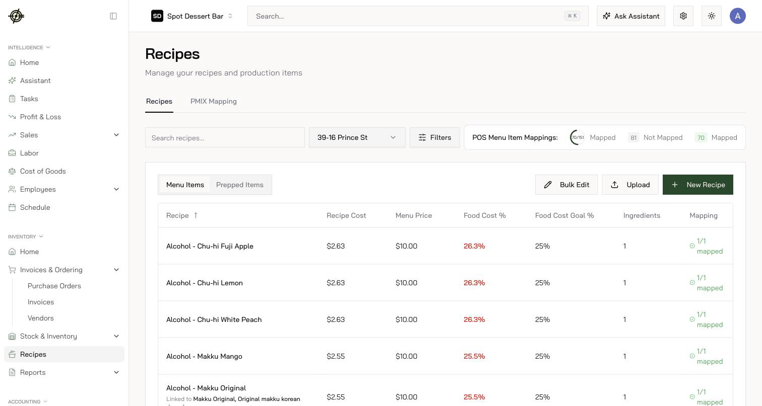Viewport: 762px width, 406px height.
Task: Open the Filters button
Action: click(434, 137)
